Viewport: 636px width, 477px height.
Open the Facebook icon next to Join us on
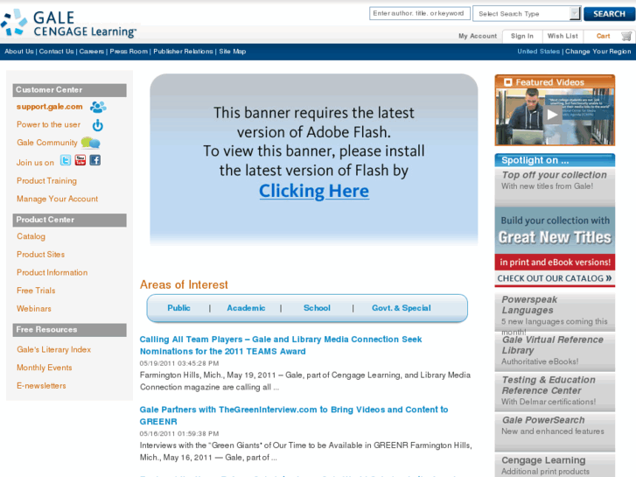tap(94, 160)
